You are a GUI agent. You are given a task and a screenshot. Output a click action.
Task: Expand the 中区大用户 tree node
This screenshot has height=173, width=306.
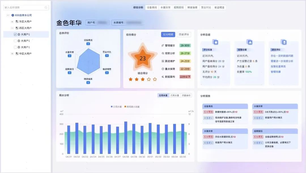click(x=12, y=54)
